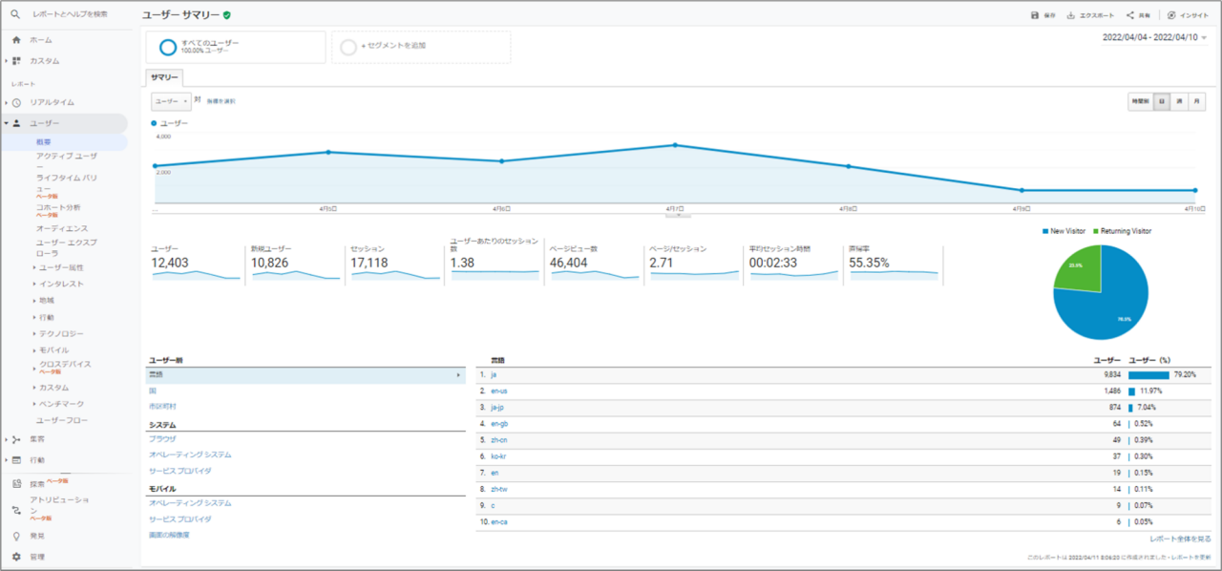Open Admin (管理) gear icon
The image size is (1222, 571).
(16, 557)
